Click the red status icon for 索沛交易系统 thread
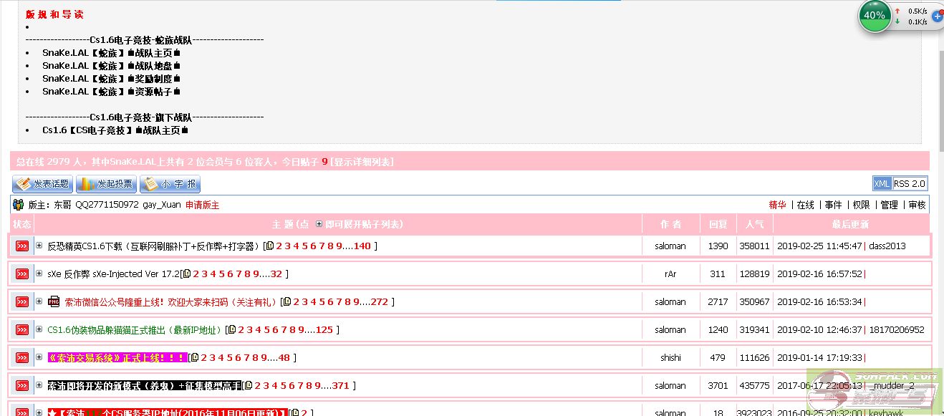Image resolution: width=944 pixels, height=416 pixels. point(22,358)
